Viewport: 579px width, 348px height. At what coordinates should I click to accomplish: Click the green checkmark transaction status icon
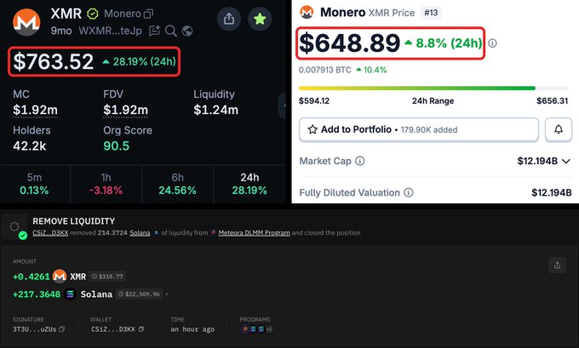(23, 236)
